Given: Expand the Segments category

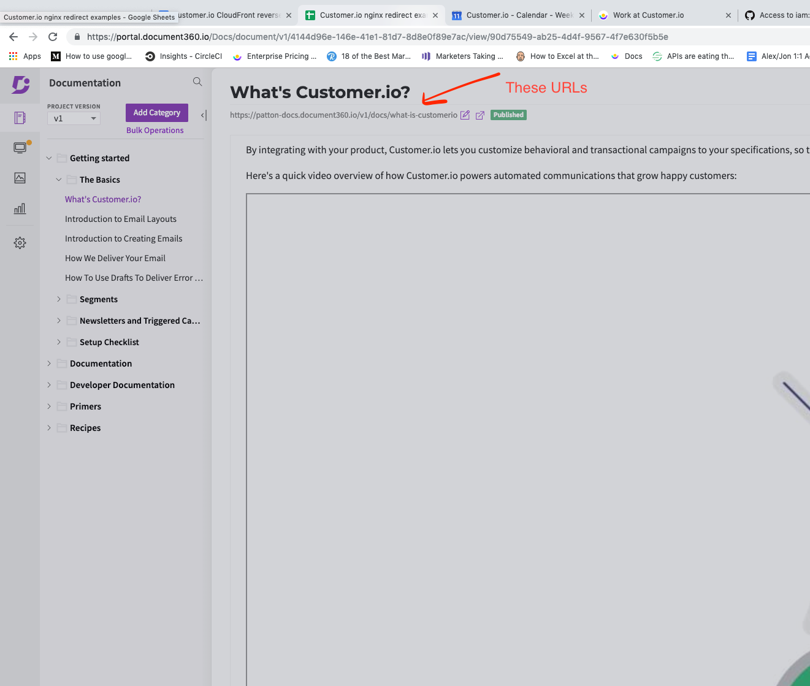Looking at the screenshot, I should [x=59, y=299].
